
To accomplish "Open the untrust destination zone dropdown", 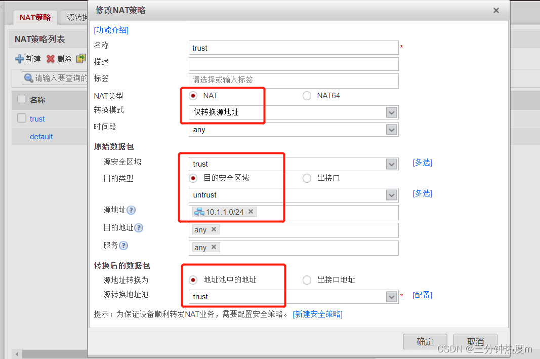I will 392,195.
